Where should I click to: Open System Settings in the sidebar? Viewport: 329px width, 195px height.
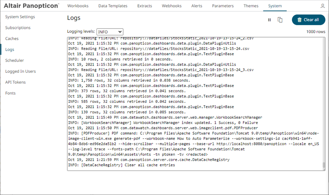click(x=20, y=17)
